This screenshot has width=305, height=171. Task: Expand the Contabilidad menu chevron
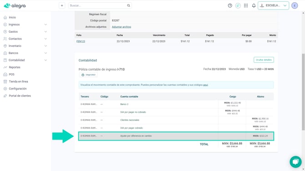pos(46,60)
